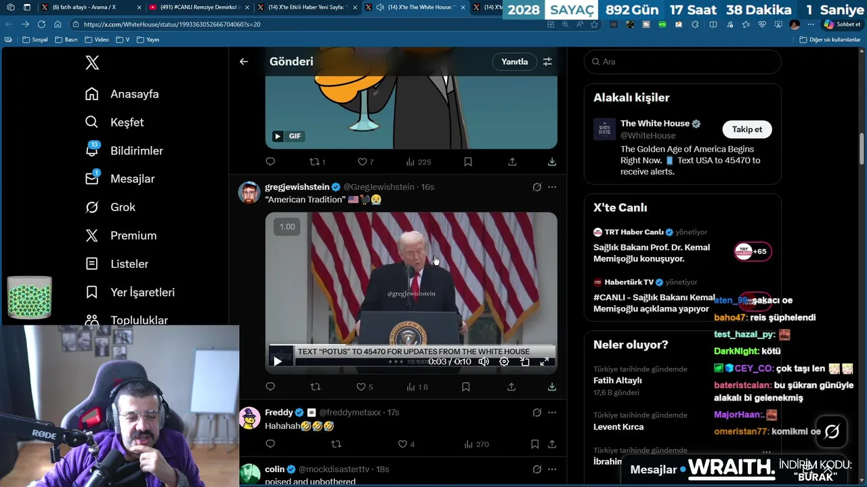This screenshot has height=487, width=867.
Task: Share the GIF post
Action: (512, 162)
